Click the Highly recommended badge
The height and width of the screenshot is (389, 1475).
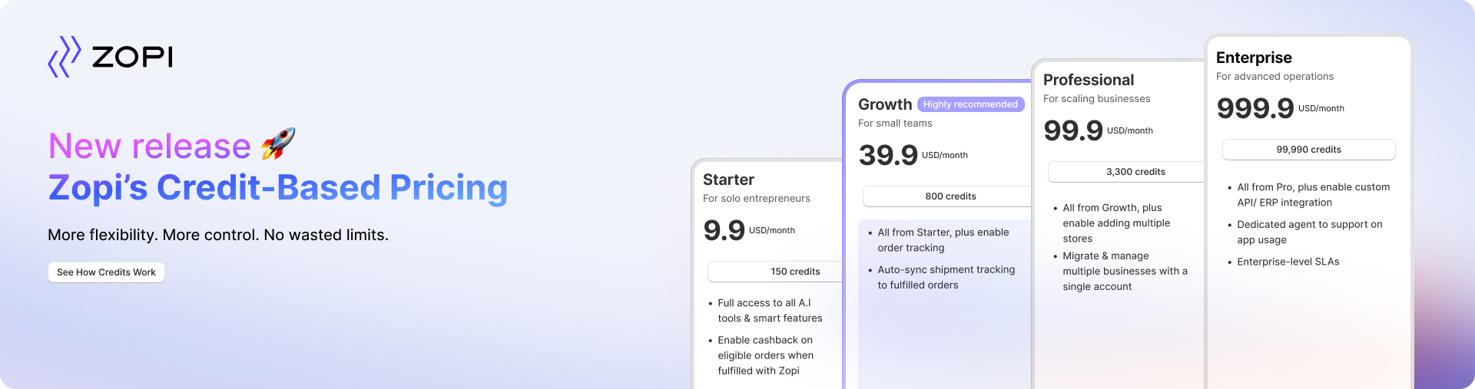(x=970, y=104)
